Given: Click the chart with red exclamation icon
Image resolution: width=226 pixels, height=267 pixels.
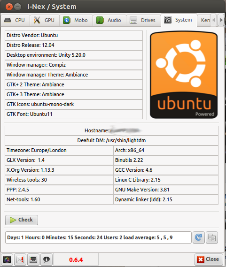Looking at the screenshot, I should pyautogui.click(x=20, y=259).
